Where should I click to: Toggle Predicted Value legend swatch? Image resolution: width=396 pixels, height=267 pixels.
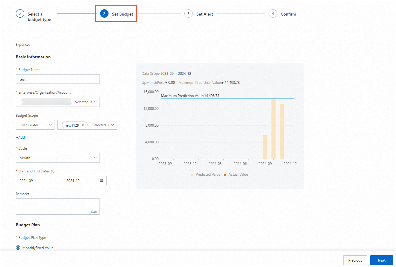click(192, 175)
